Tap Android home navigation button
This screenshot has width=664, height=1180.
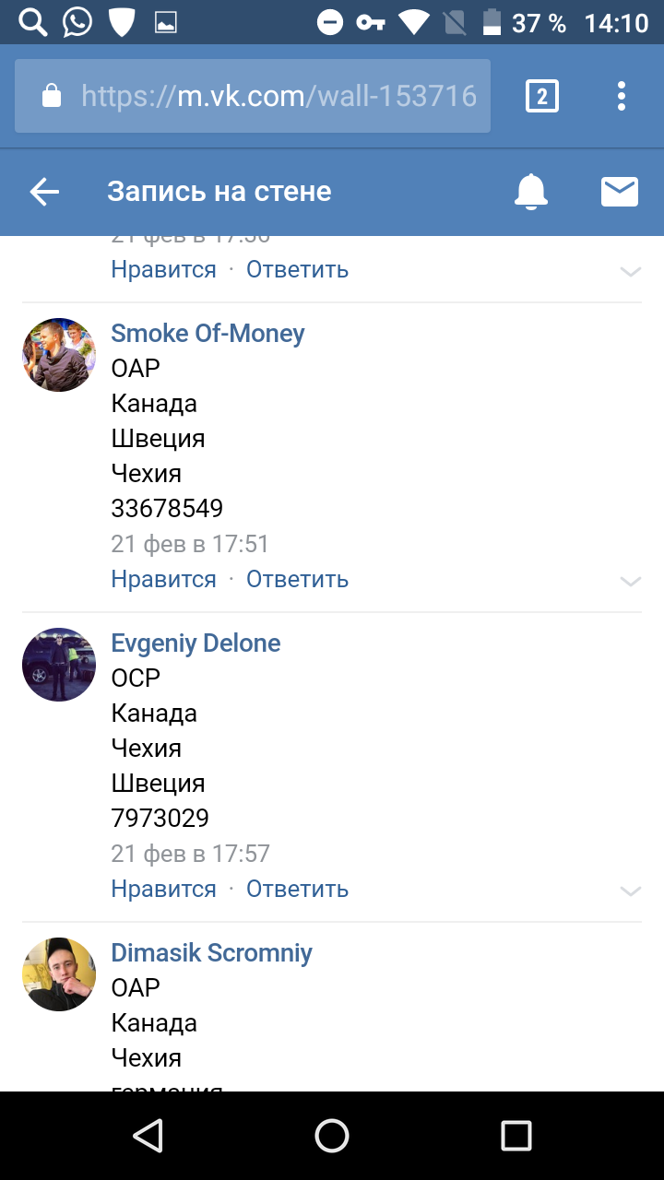click(x=332, y=1136)
